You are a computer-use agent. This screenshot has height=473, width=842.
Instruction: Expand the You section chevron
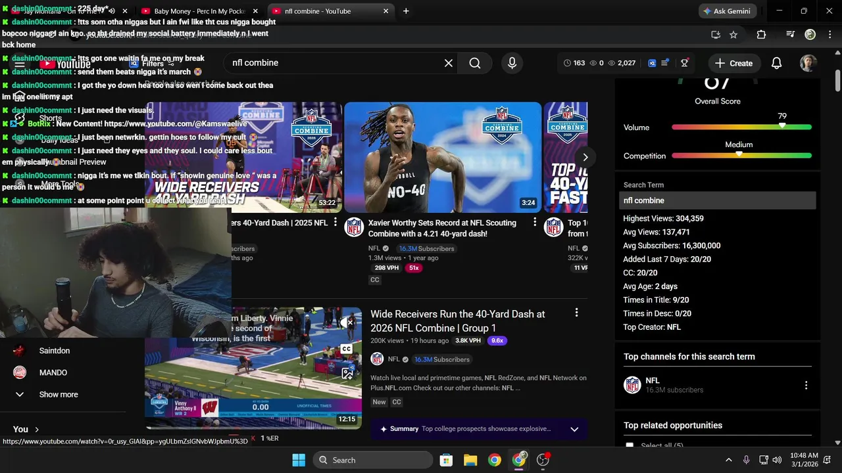tap(37, 430)
